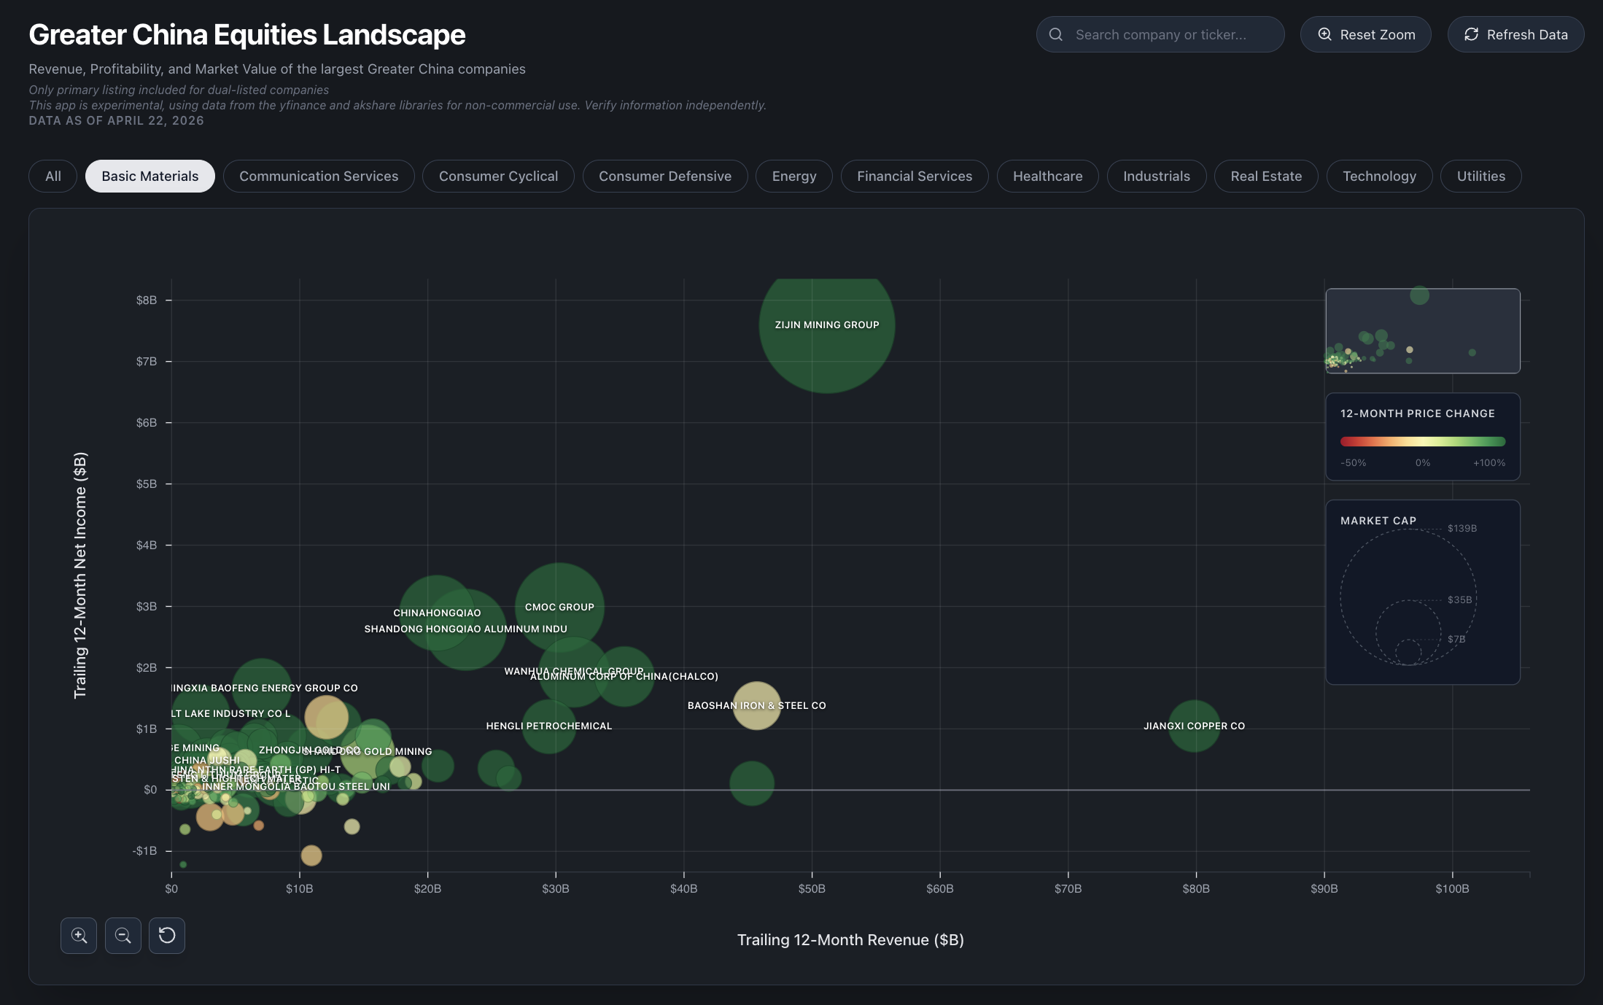Click the 'DATA AS OF APRIL 22, 2026' text
Image resolution: width=1603 pixels, height=1005 pixels.
pyautogui.click(x=116, y=120)
